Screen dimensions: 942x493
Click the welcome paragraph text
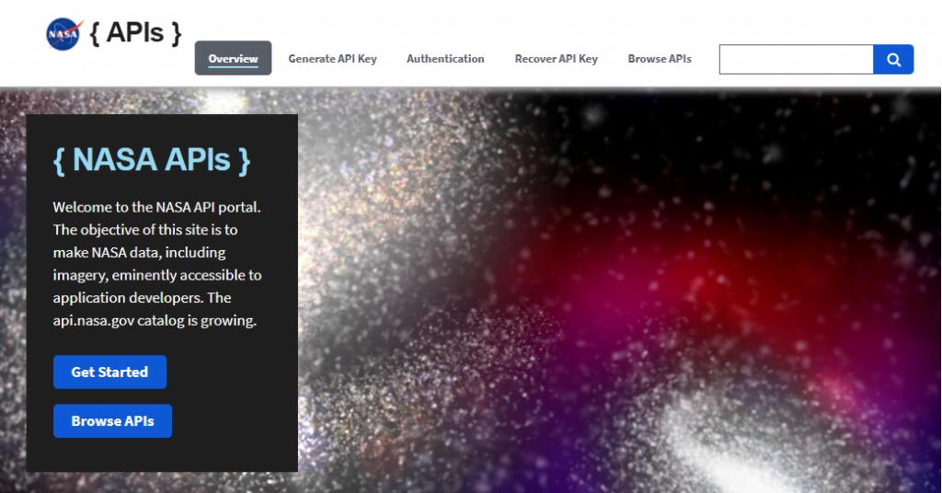coord(157,264)
